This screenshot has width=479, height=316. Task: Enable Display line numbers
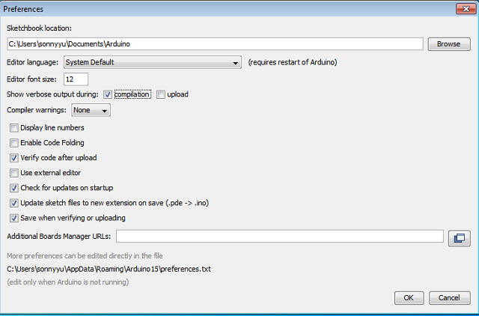(14, 128)
